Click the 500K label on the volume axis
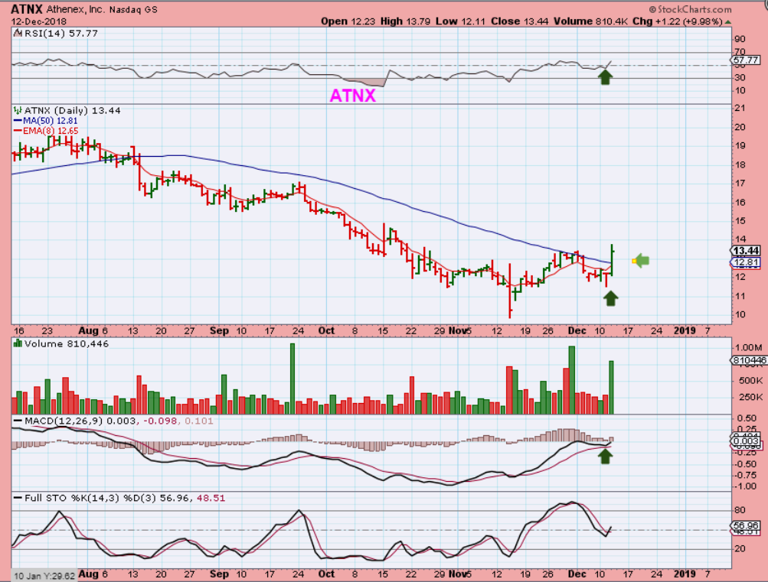The width and height of the screenshot is (768, 582). pyautogui.click(x=750, y=381)
